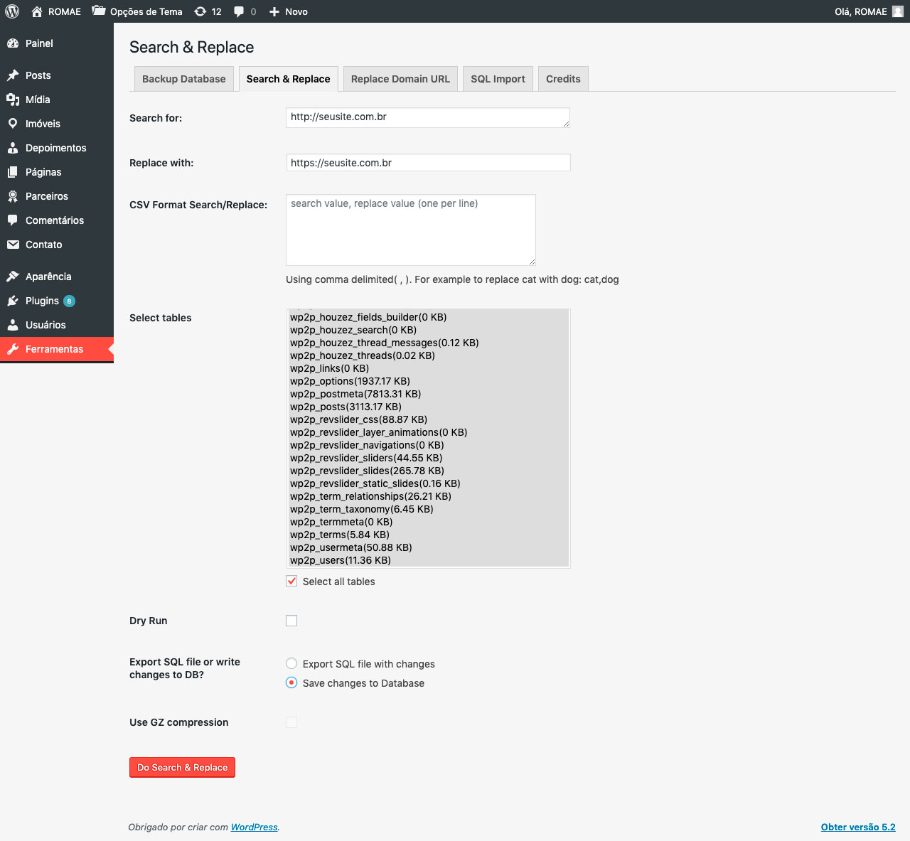Viewport: 910px width, 841px height.
Task: Open the Plugins section showing 8 updates
Action: (x=41, y=301)
